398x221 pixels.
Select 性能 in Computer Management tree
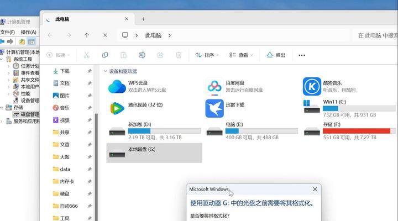point(22,93)
